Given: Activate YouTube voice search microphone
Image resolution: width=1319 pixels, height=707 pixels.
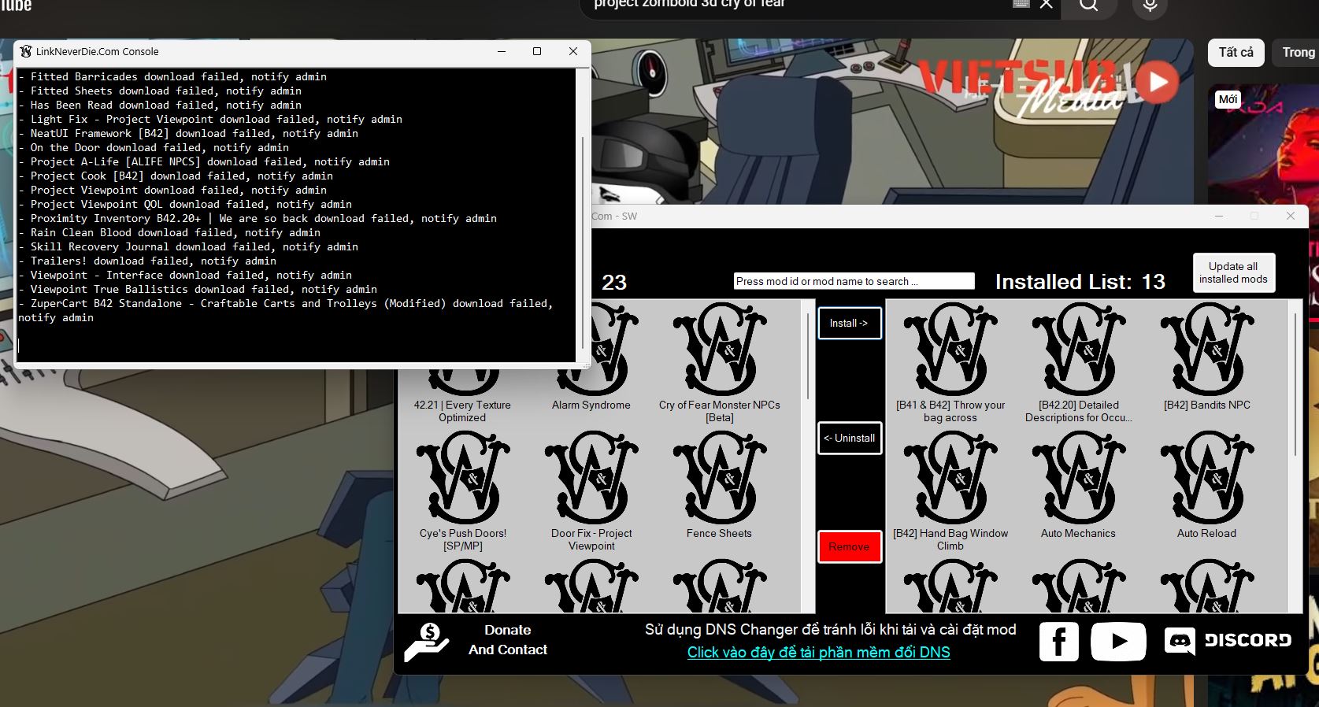Looking at the screenshot, I should [1150, 6].
